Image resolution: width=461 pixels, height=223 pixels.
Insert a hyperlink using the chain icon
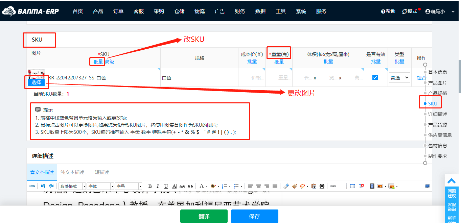pyautogui.click(x=333, y=186)
